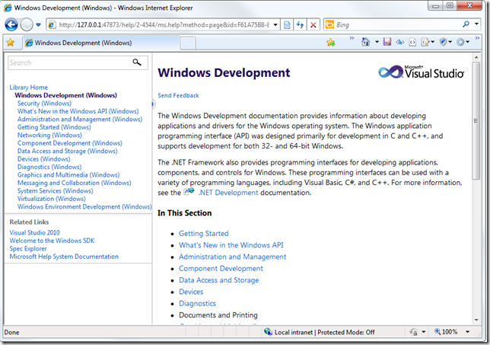Open the zoom level 100% dropdown

click(465, 333)
